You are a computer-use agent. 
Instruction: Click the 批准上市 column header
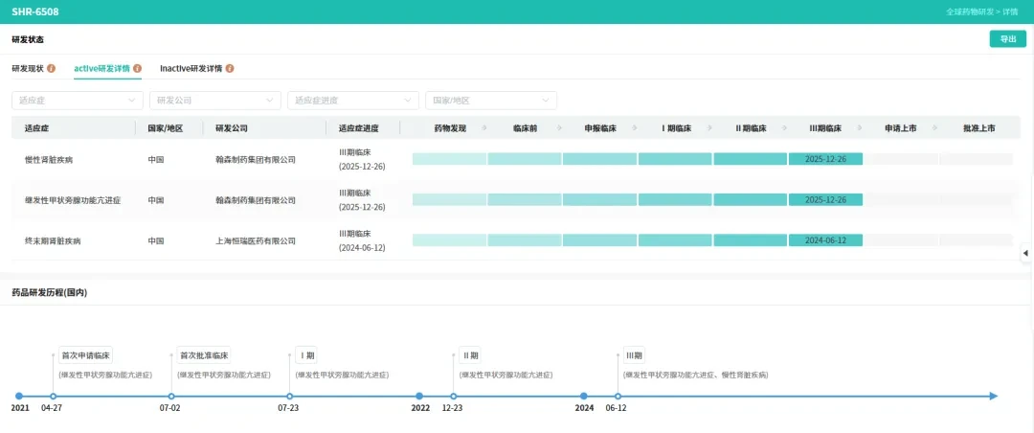click(978, 128)
